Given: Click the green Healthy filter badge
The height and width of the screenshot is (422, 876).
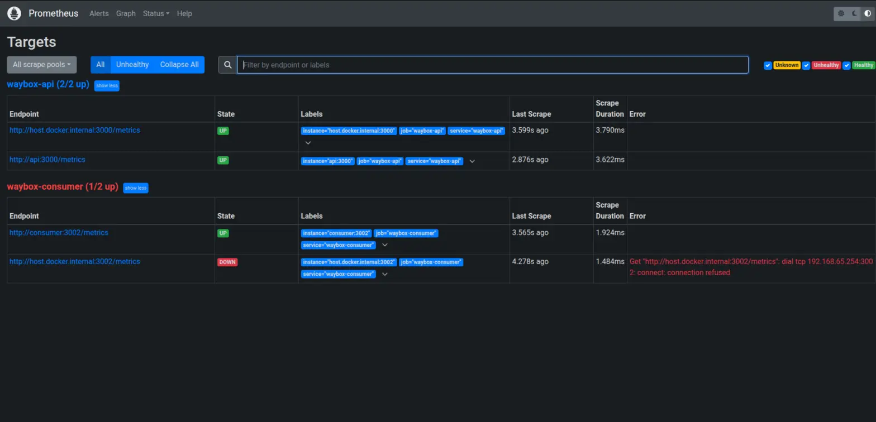Looking at the screenshot, I should pyautogui.click(x=864, y=65).
